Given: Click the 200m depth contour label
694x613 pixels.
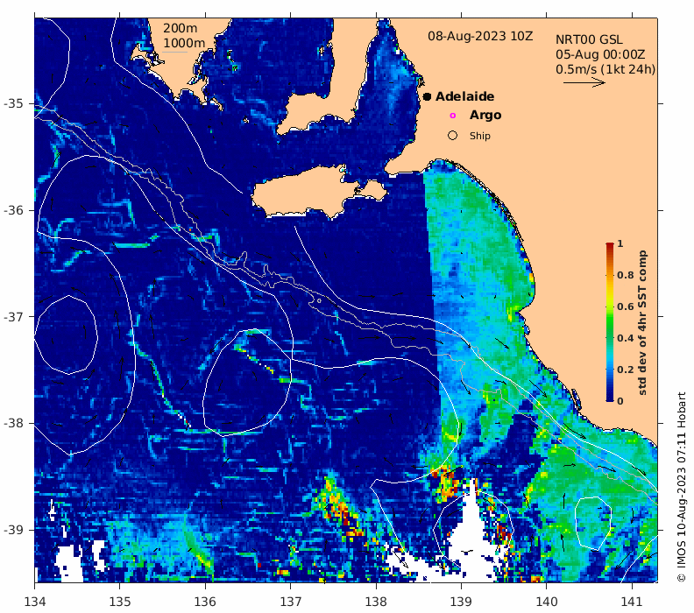Looking at the screenshot, I should point(181,28).
